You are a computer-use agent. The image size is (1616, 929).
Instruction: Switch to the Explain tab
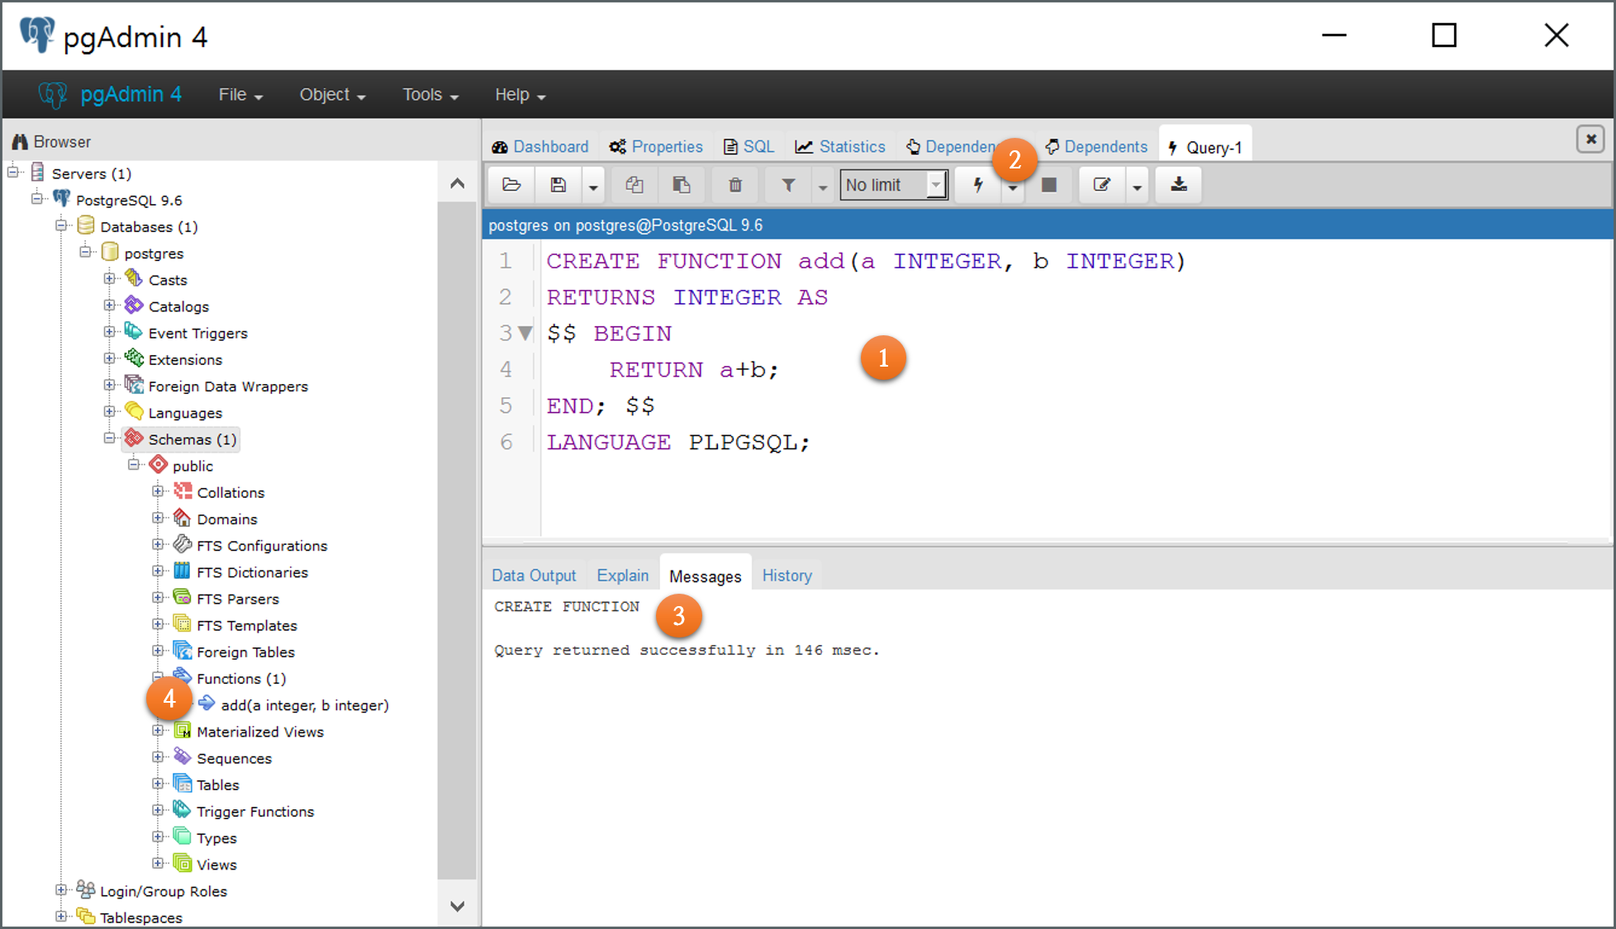point(623,576)
